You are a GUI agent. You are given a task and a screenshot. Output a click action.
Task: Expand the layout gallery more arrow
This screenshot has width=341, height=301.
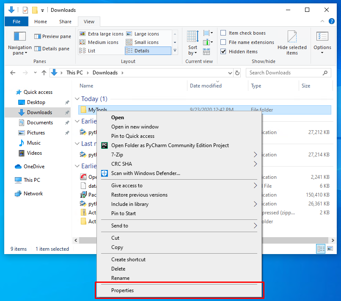coord(175,51)
